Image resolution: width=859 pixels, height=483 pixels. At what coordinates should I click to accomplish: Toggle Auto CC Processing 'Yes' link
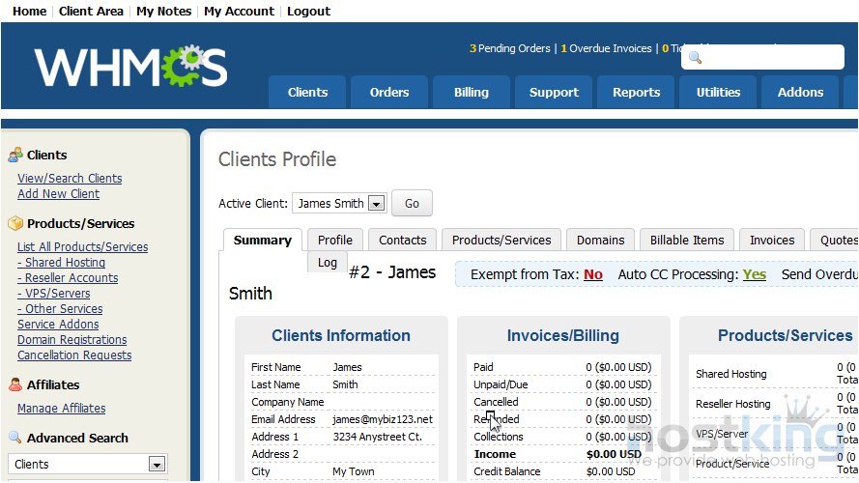[x=754, y=274]
